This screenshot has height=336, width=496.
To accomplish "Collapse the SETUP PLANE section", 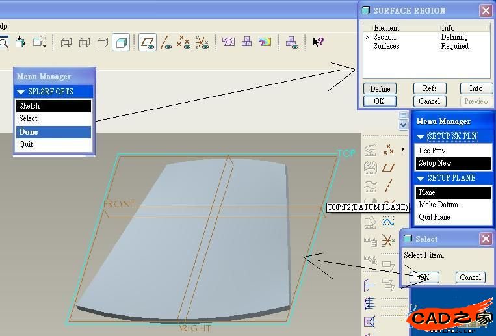I will pos(421,179).
